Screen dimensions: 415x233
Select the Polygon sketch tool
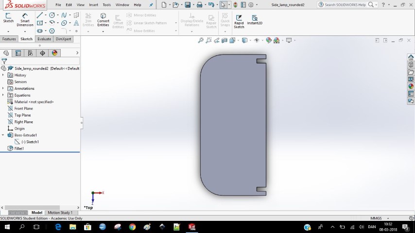[52, 31]
